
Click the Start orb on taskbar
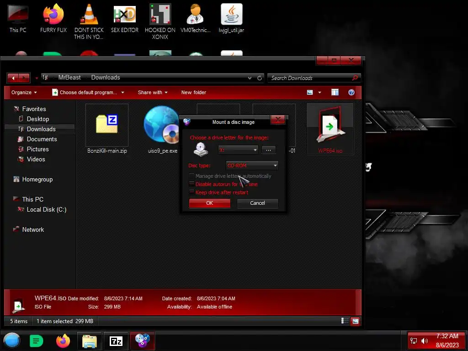click(x=12, y=341)
